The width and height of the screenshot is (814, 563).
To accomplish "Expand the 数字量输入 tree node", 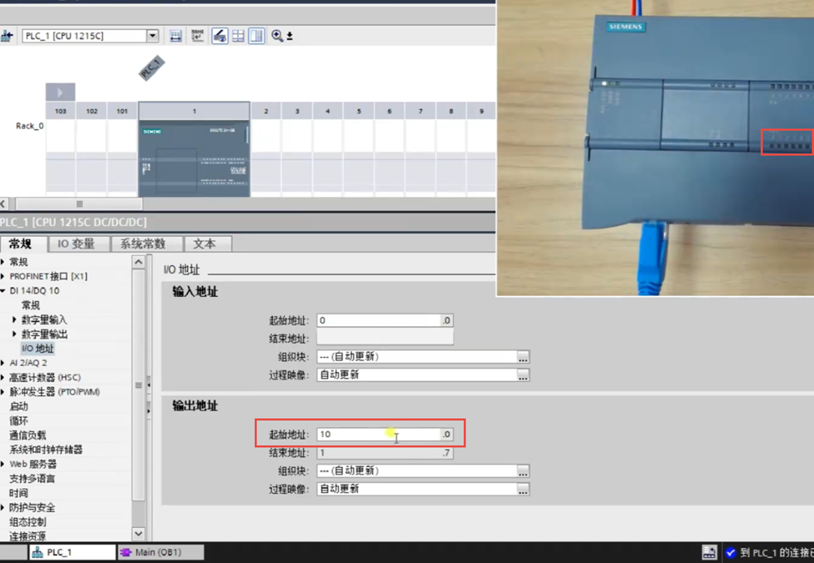I will [15, 320].
